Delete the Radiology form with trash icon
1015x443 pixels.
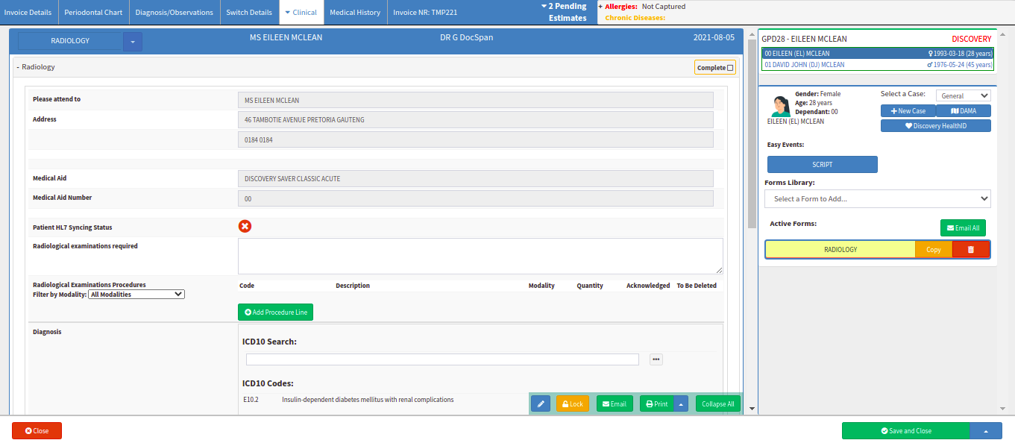click(970, 250)
